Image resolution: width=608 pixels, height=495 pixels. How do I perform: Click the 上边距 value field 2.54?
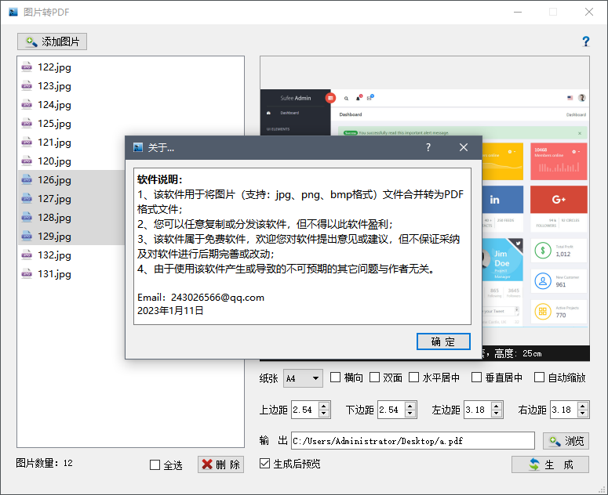click(305, 410)
